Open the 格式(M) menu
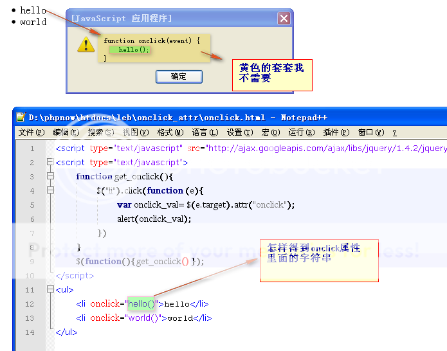 coord(170,132)
